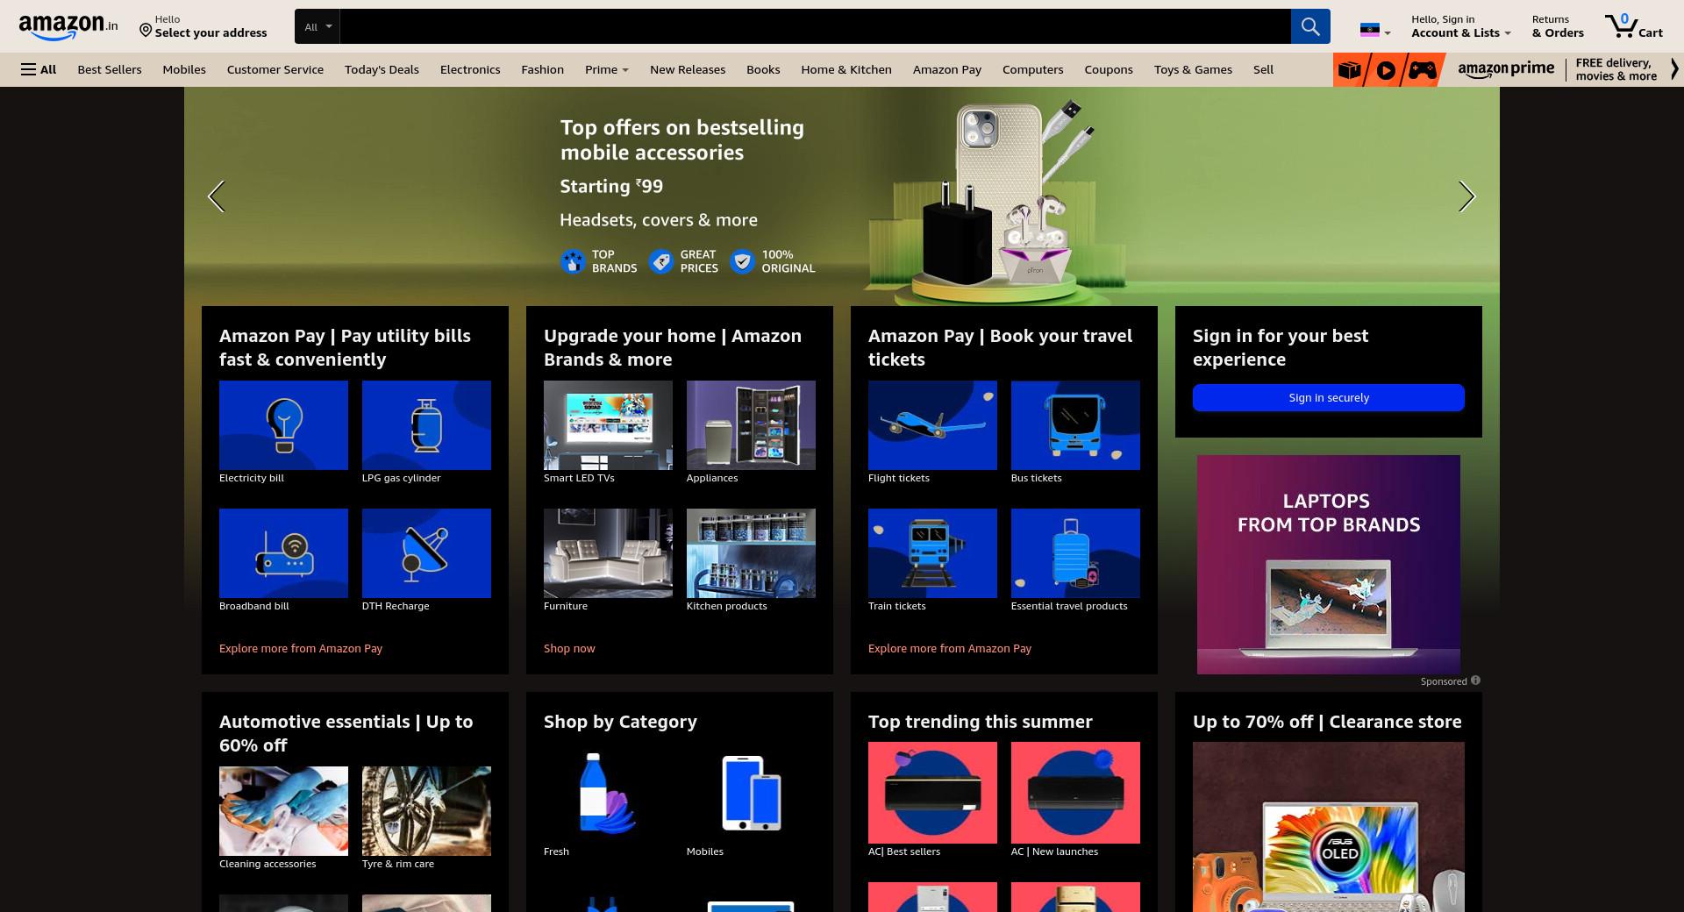
Task: Open Appliances thumbnail
Action: click(x=751, y=425)
